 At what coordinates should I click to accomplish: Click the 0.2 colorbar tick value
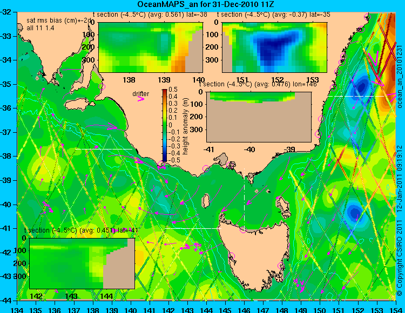pos(173,111)
